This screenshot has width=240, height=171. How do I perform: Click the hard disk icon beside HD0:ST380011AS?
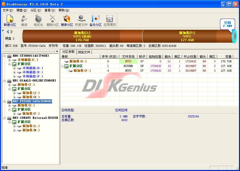click(x=9, y=56)
